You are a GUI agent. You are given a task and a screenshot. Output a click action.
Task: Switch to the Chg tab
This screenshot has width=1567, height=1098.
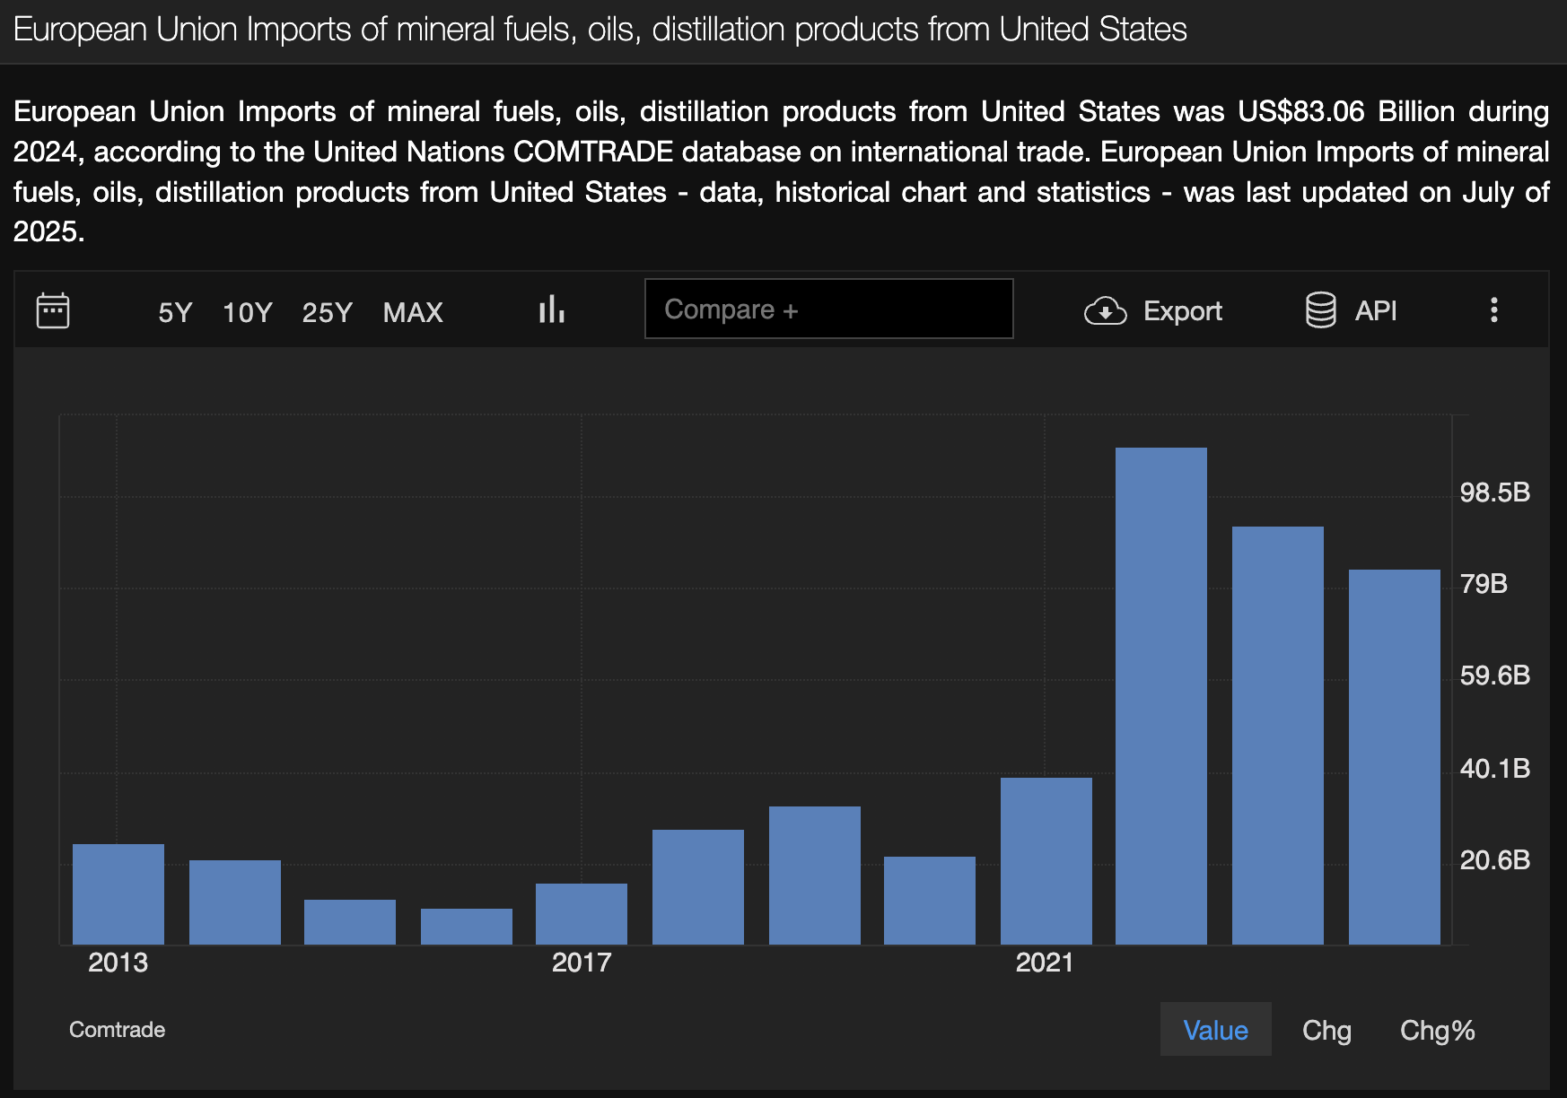(1327, 1030)
